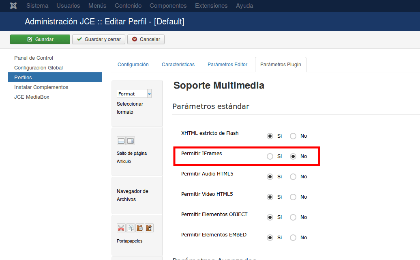Select Si for Permitir Vídeo HTML5

[270, 197]
